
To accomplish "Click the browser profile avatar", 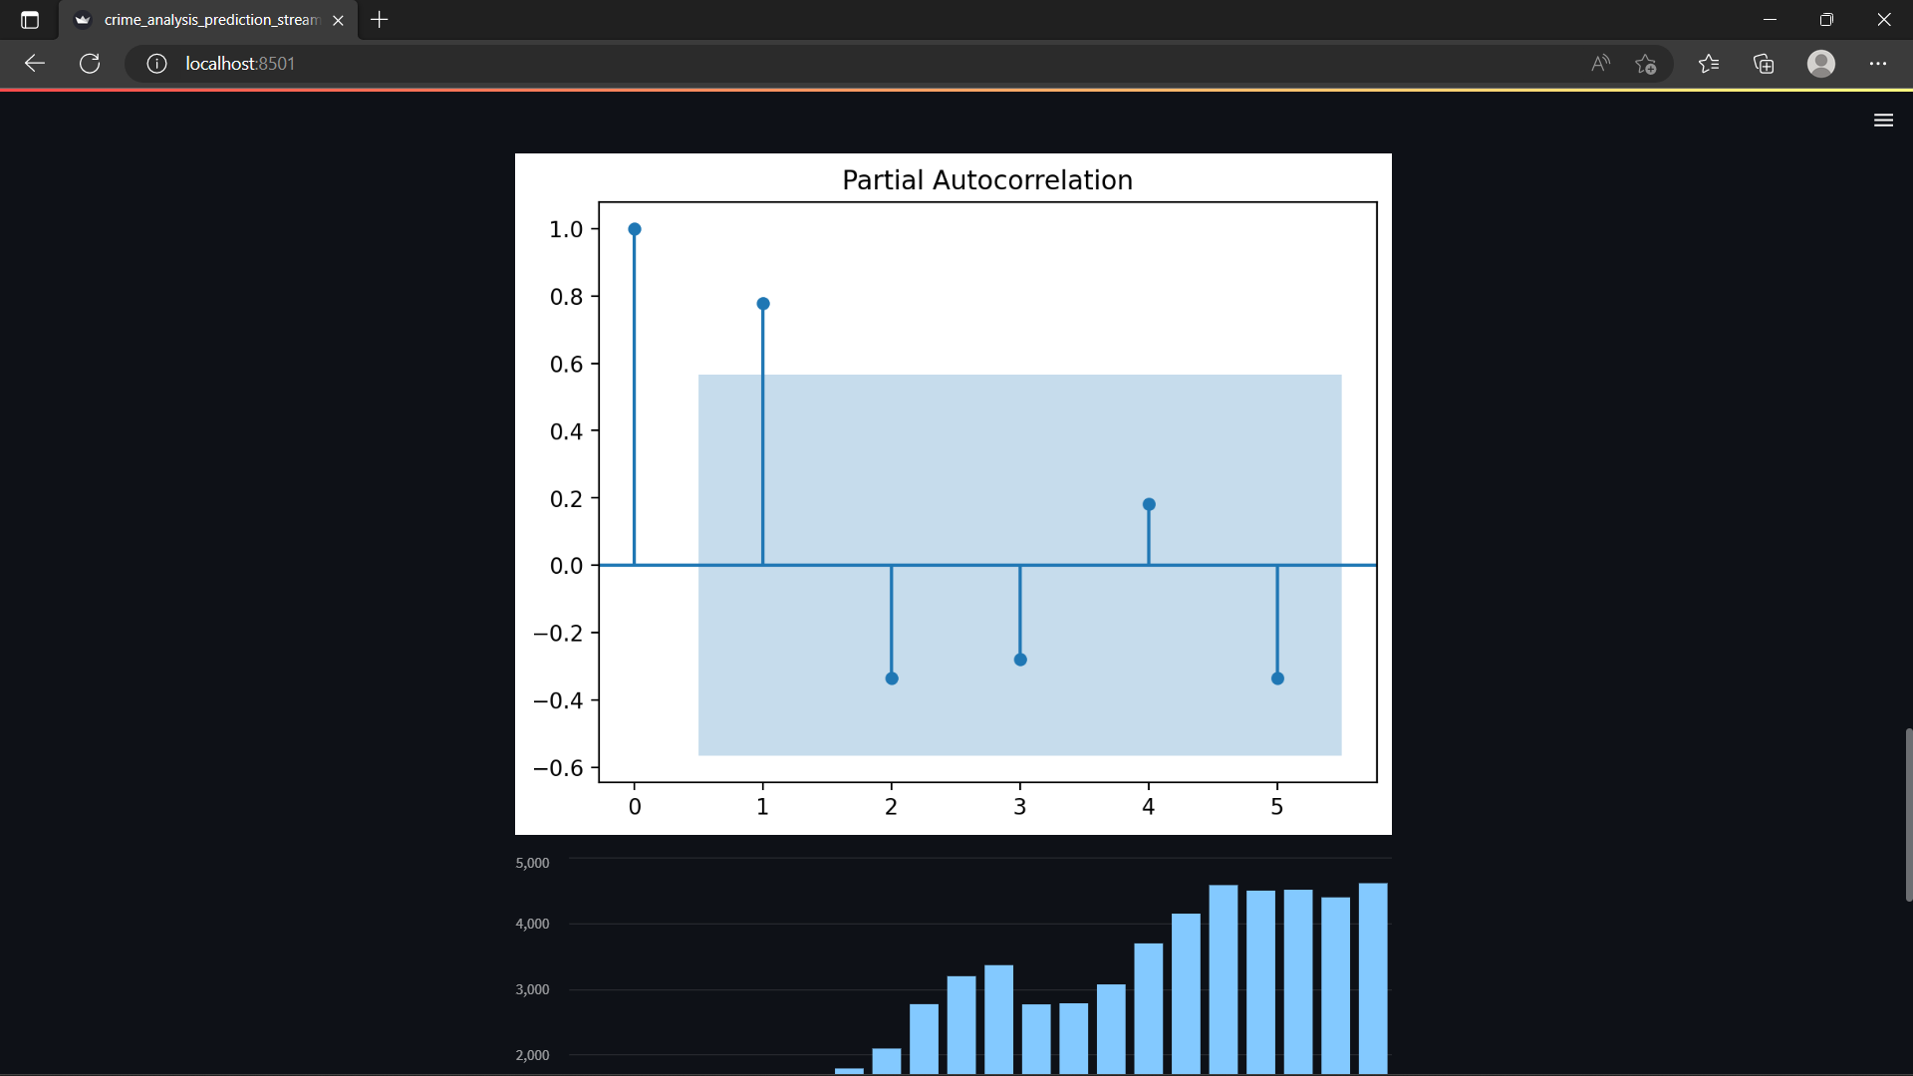I will pos(1821,63).
